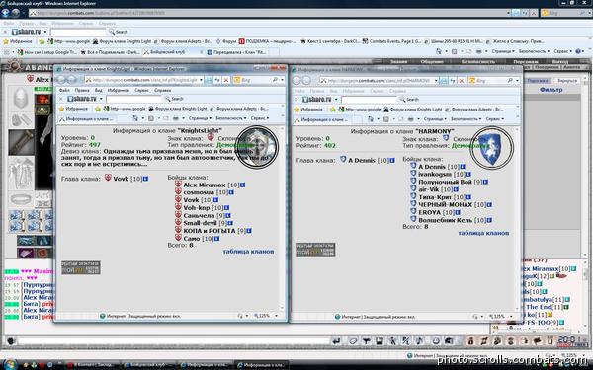Open Сервис menu in KnightsLight window

(x=141, y=90)
